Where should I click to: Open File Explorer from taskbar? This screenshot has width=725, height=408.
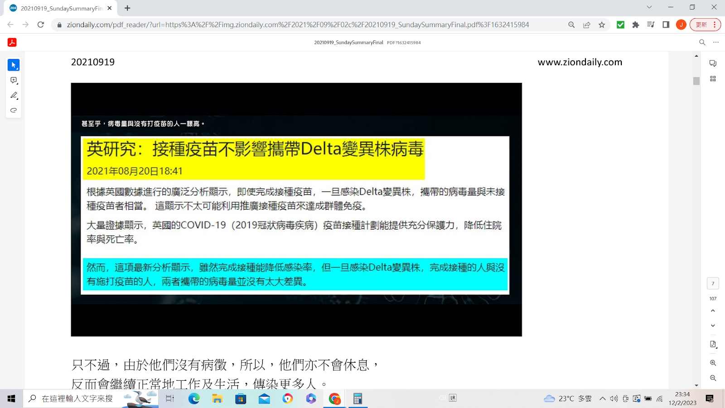217,398
